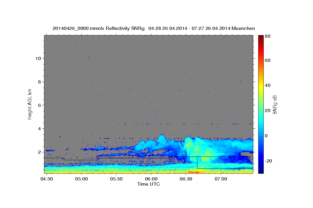Viewport: 313px width, 208px height.
Task: Click the height tick label 8
Action: (x=40, y=82)
